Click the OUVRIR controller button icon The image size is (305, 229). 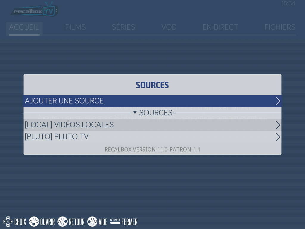point(34,222)
